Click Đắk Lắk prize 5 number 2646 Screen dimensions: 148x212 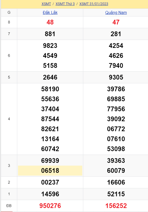pyautogui.click(x=50, y=77)
